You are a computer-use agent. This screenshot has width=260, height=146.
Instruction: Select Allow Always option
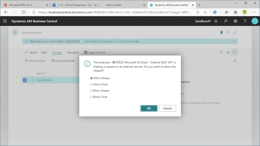(x=100, y=78)
